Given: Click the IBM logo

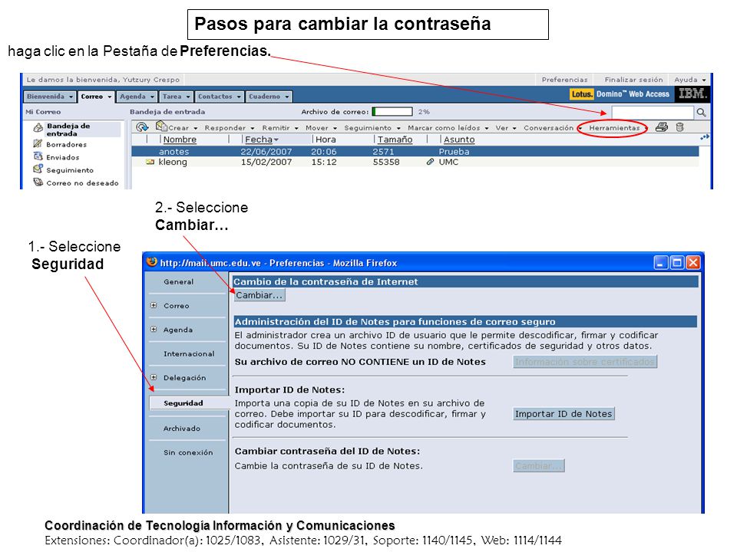Looking at the screenshot, I should [x=692, y=94].
